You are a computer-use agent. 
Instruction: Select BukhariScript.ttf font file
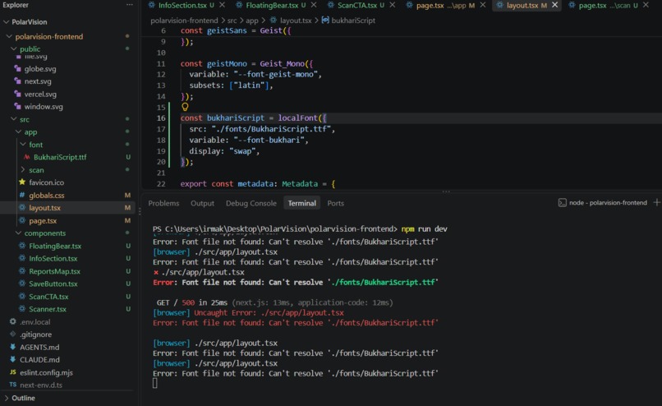point(60,157)
